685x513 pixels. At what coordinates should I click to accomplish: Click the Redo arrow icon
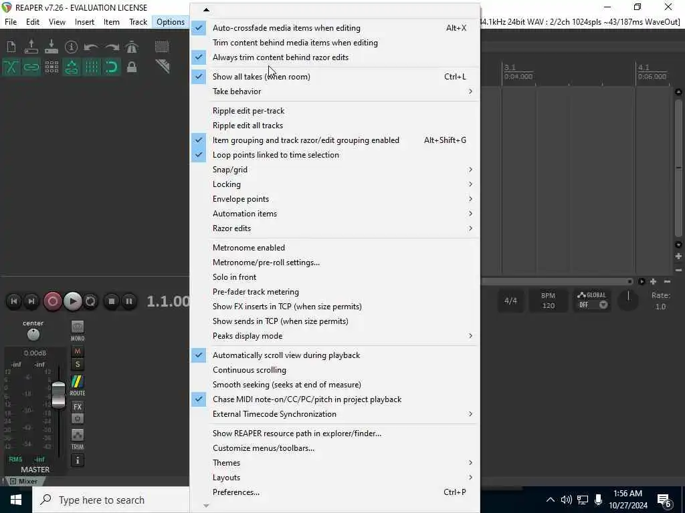112,47
